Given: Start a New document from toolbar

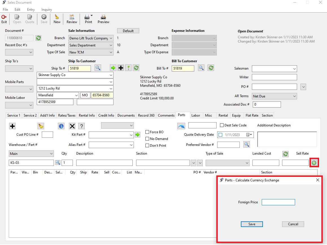Looking at the screenshot, I should click(57, 19).
